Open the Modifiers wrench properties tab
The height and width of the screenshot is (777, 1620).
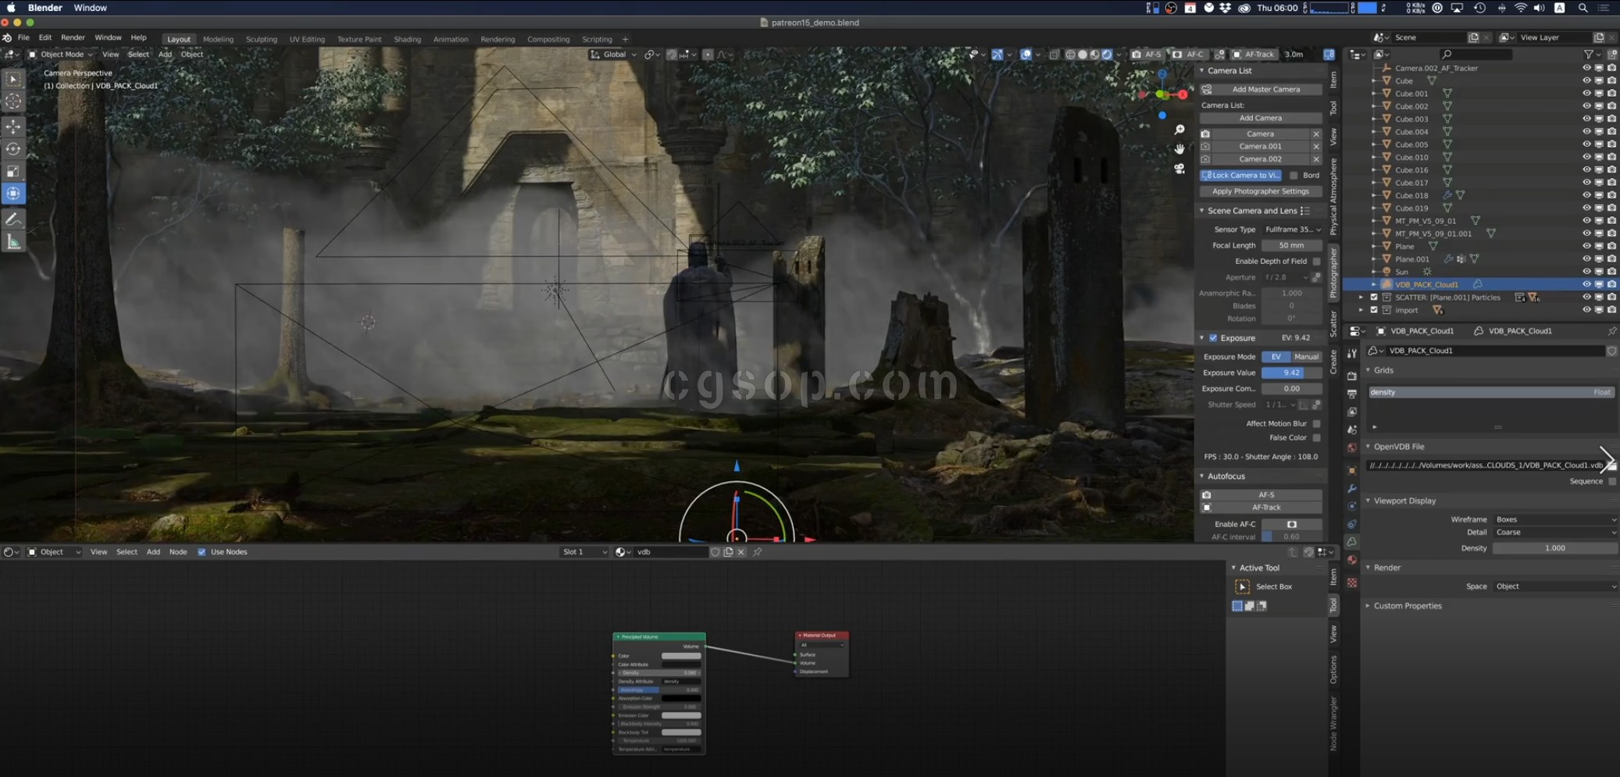(x=1352, y=489)
